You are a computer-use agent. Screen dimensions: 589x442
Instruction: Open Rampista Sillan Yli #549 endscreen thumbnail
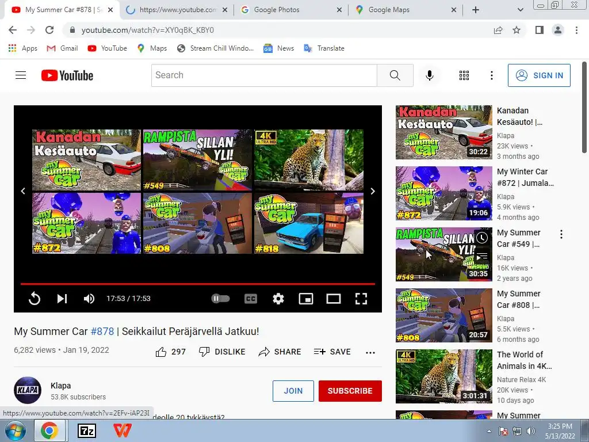[198, 160]
